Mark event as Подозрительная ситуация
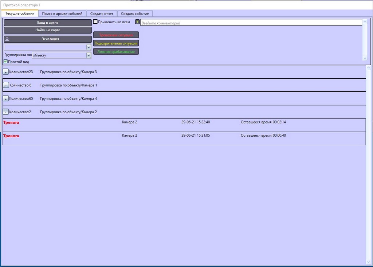The image size is (373, 267). (116, 43)
